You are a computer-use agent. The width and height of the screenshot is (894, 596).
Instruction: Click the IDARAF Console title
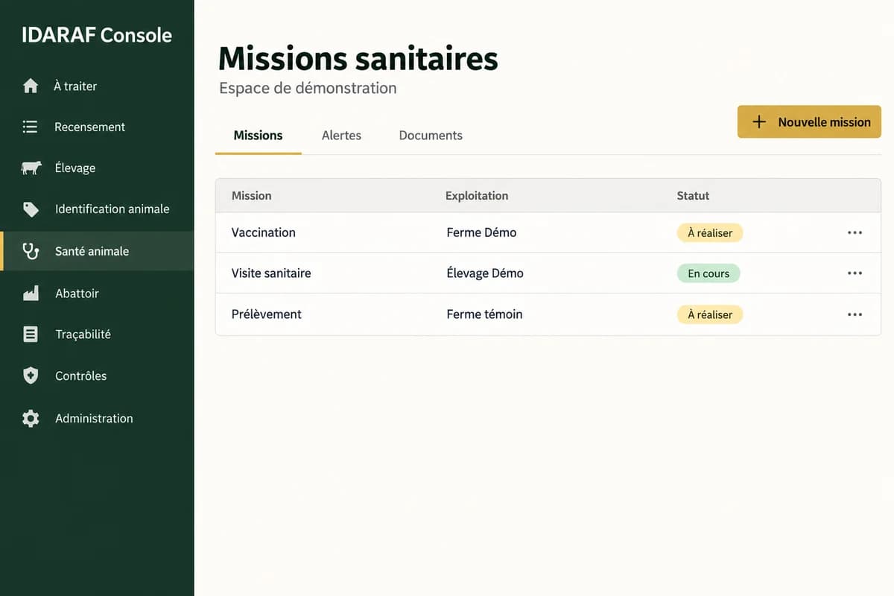[97, 35]
